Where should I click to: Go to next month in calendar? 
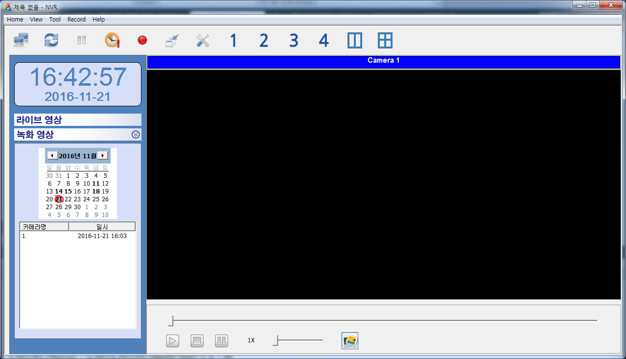102,155
